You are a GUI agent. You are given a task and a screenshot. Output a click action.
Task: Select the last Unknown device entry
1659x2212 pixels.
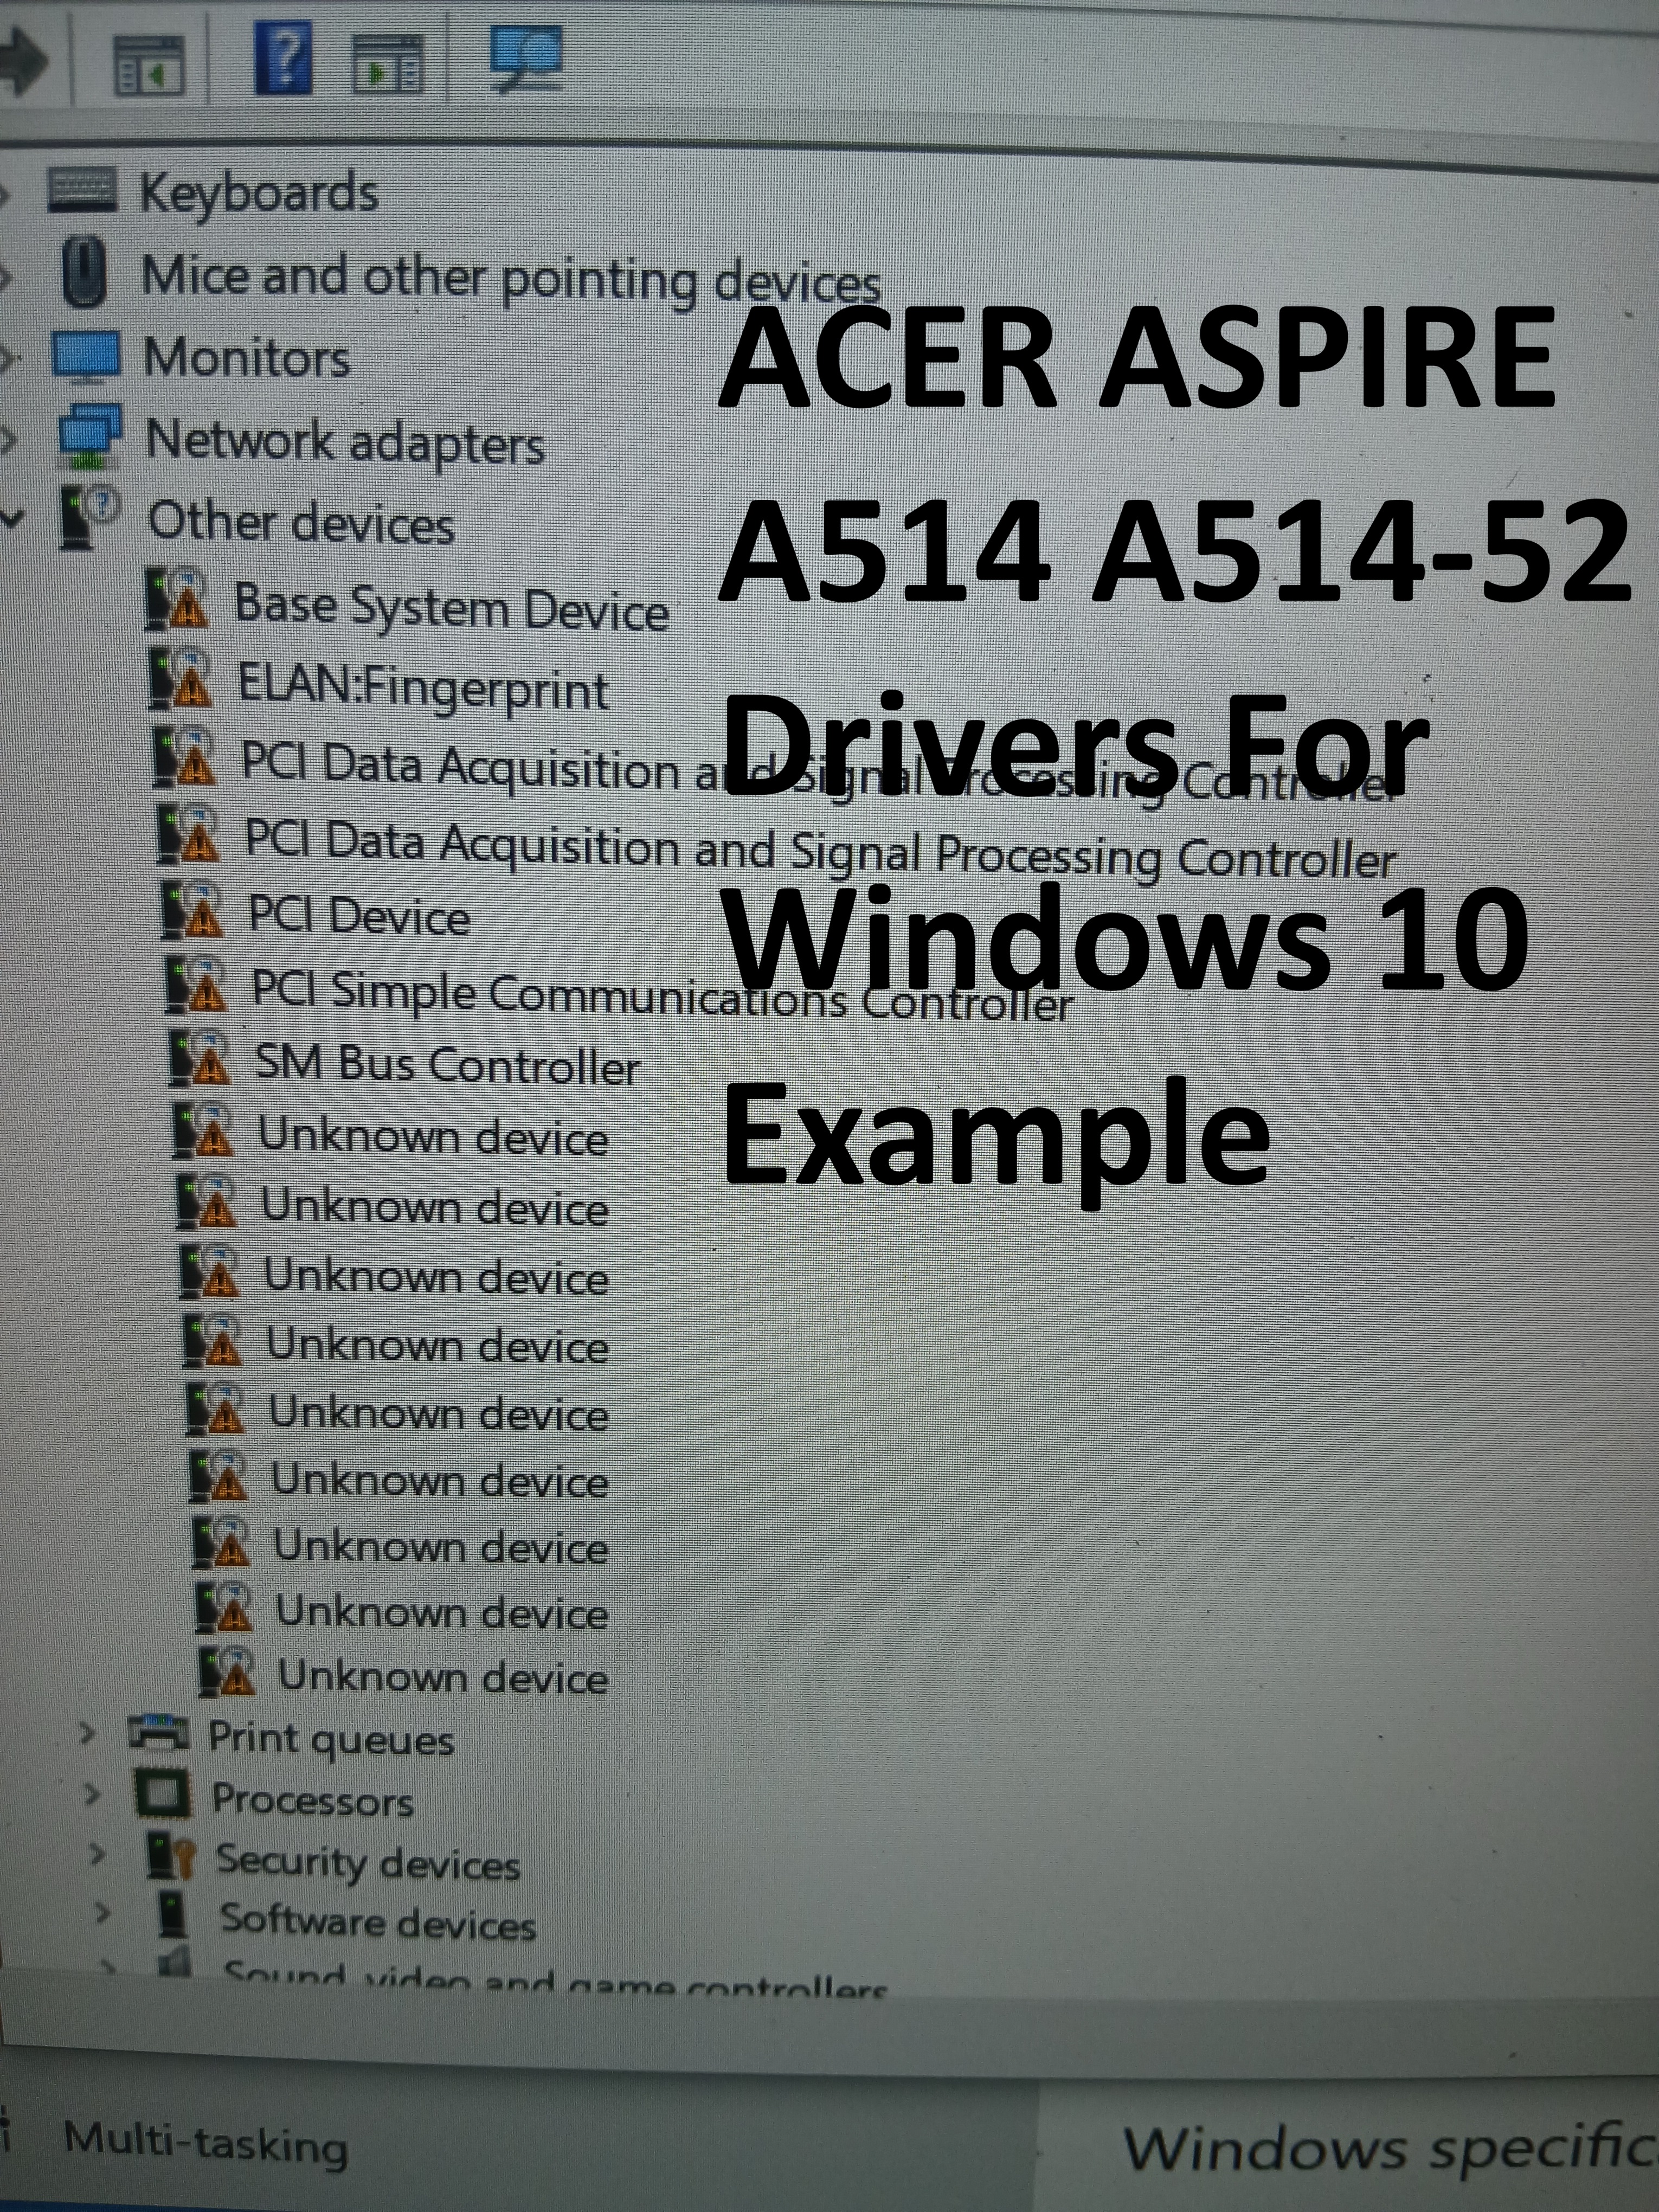pos(443,1677)
